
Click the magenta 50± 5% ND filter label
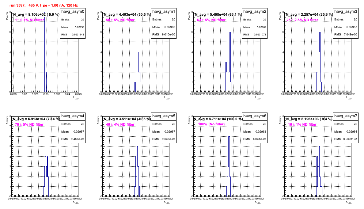tap(120, 20)
